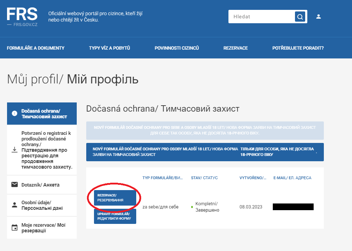Open Formuláře a dokumenty menu

point(36,48)
